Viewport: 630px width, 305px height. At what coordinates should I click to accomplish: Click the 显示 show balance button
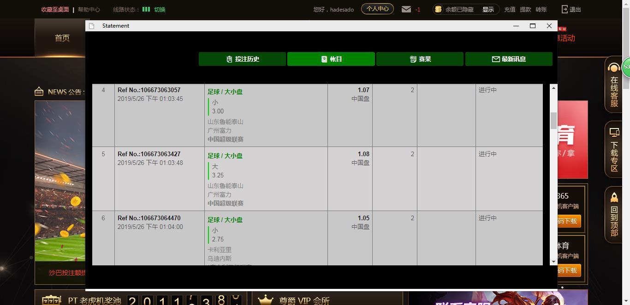488,9
